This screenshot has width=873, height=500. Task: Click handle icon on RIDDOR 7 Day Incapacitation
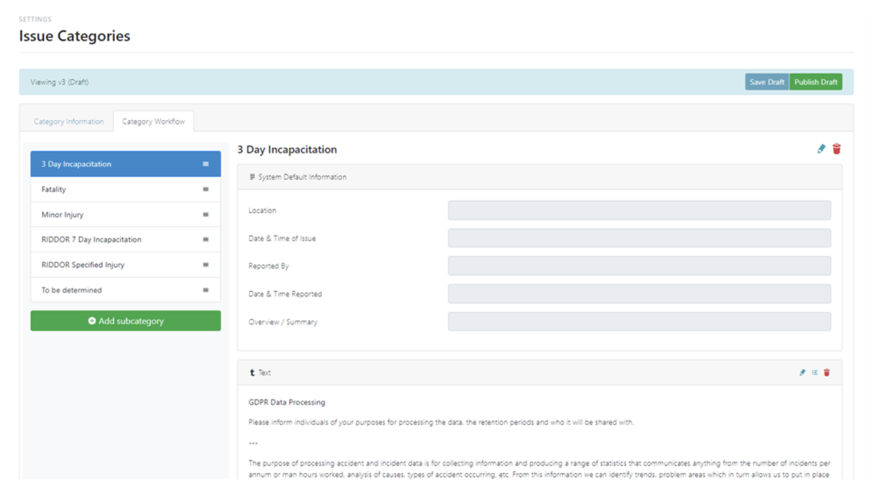pos(206,240)
